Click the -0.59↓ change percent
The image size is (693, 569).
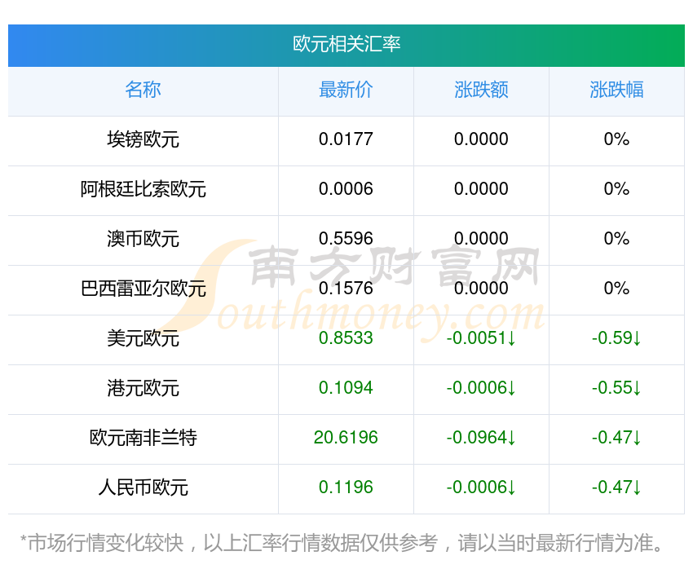pos(616,338)
